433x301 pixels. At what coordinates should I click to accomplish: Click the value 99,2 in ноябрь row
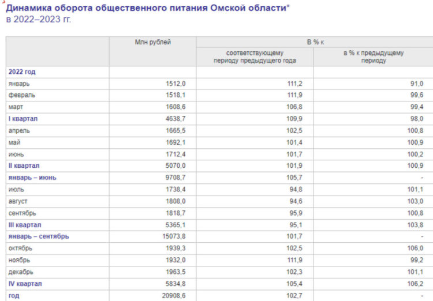417,260
